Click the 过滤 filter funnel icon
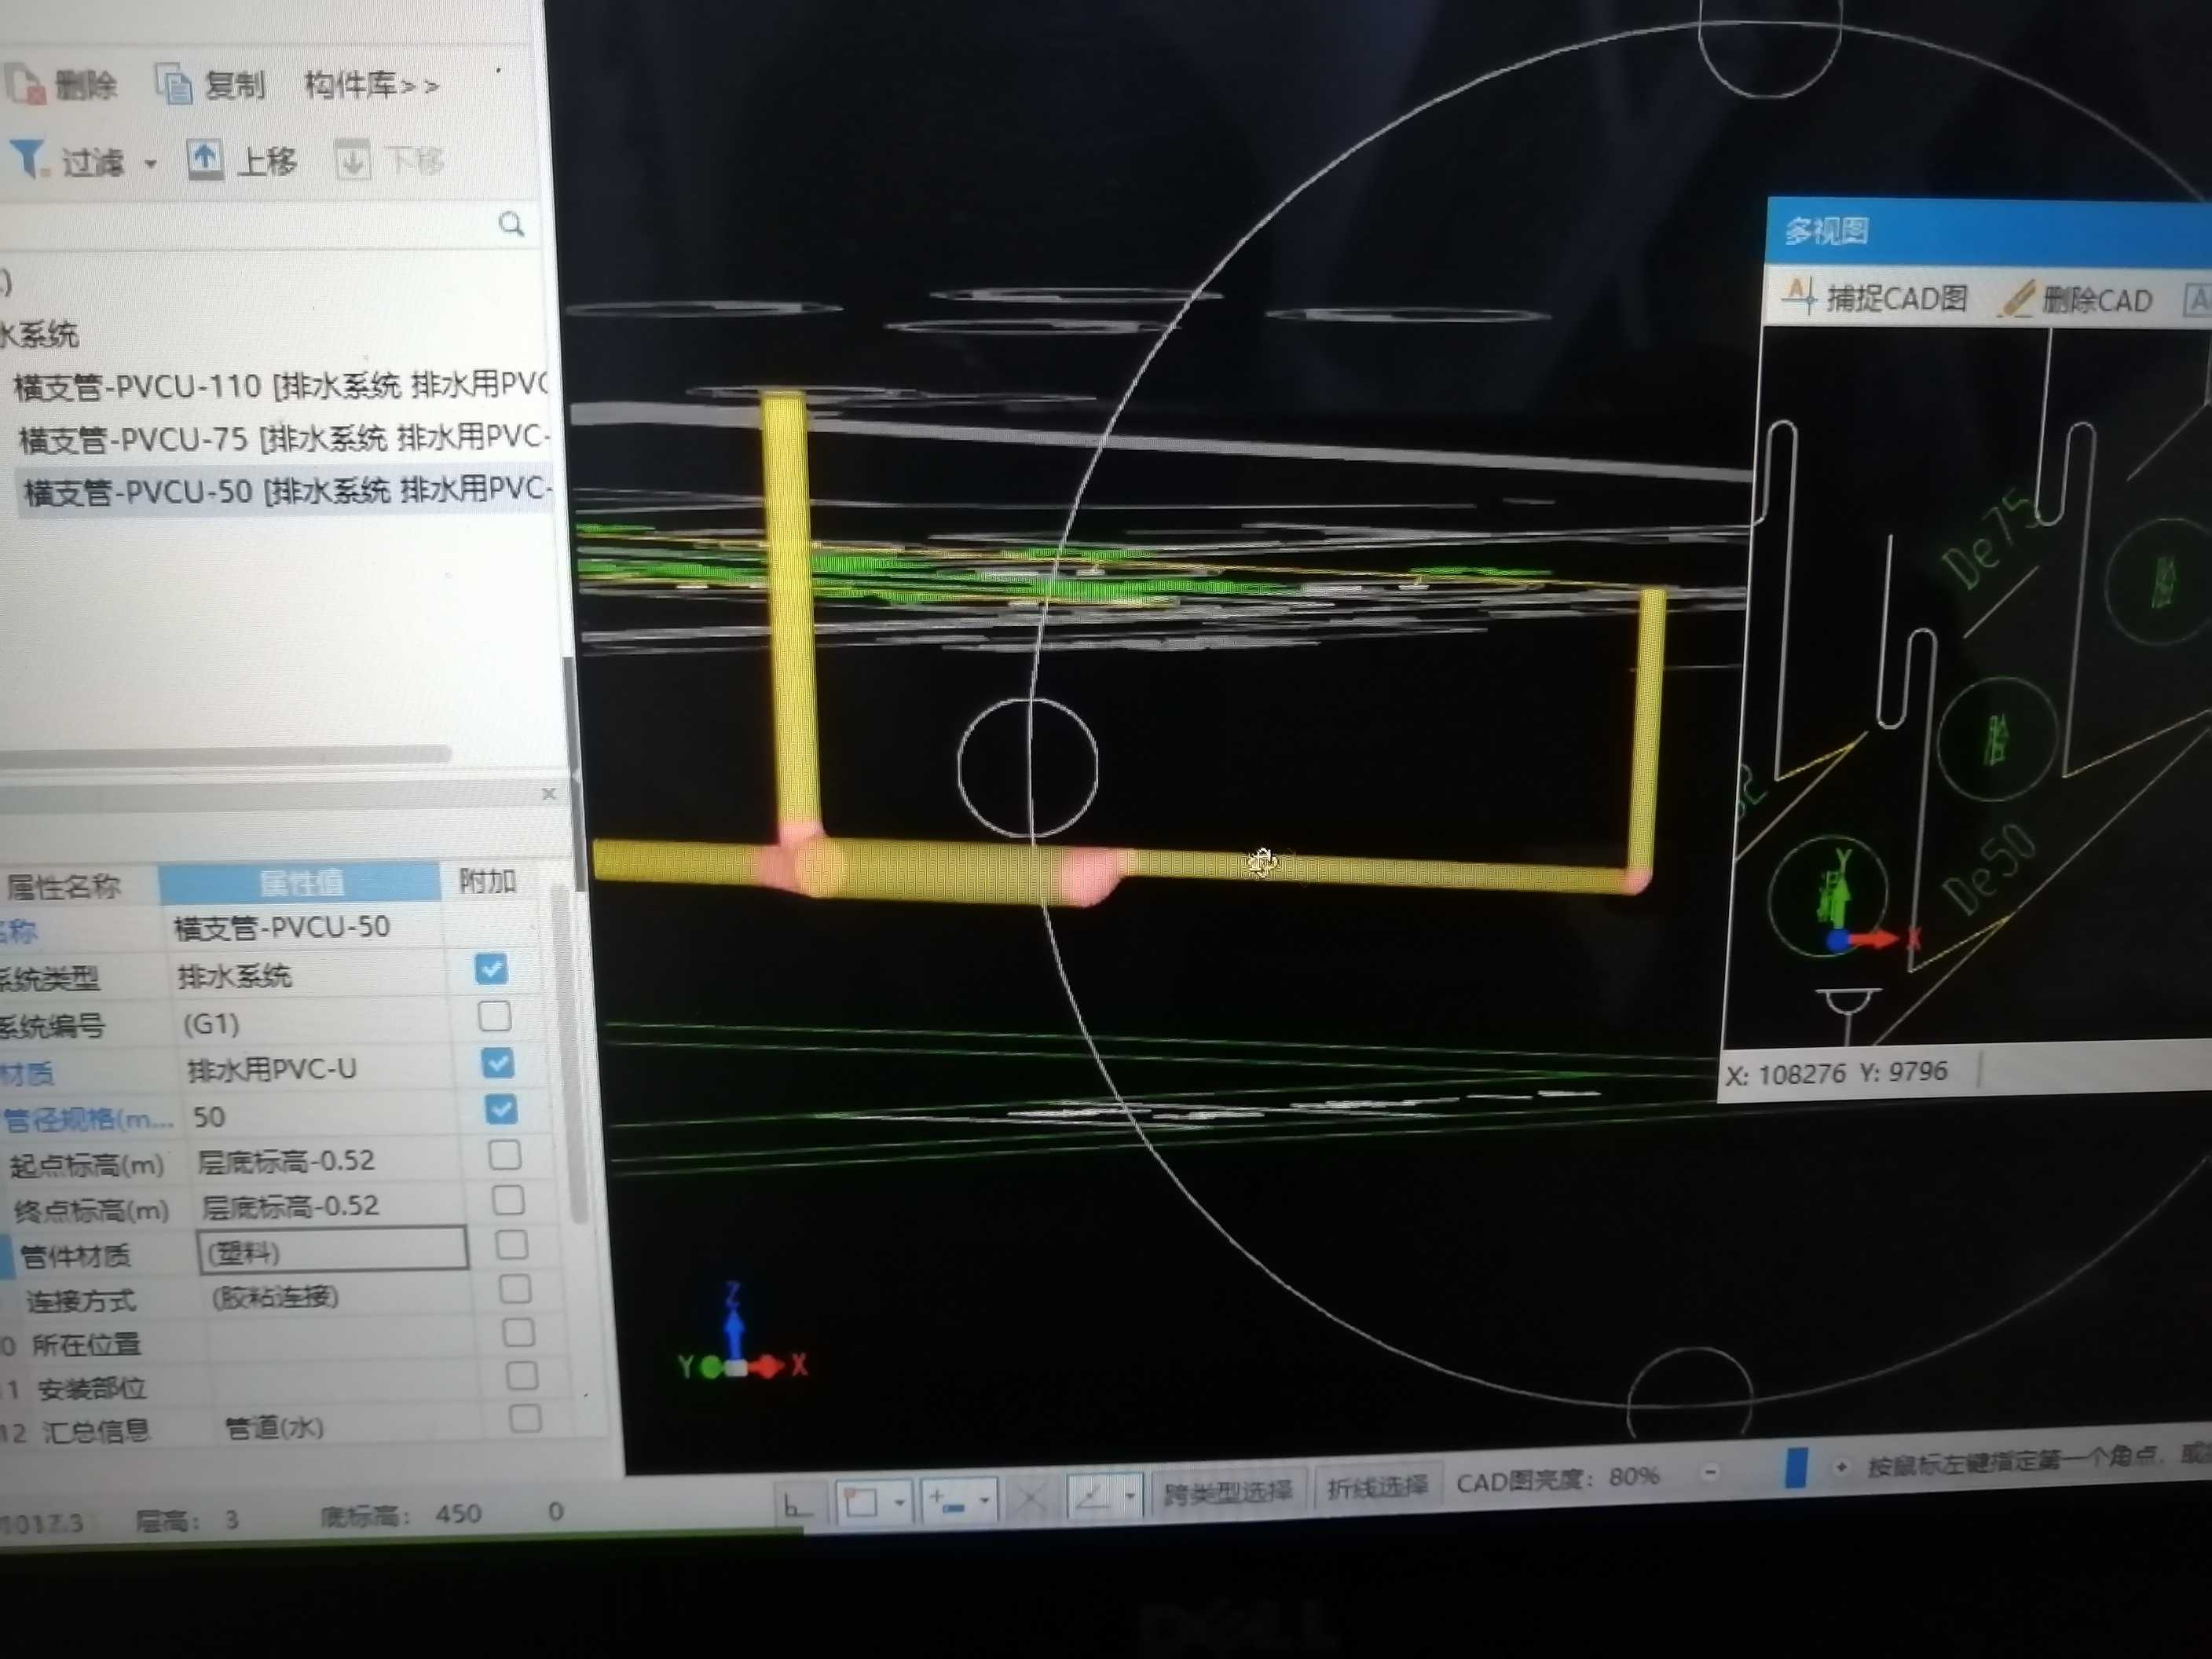Screen dimensions: 2212x1659 tap(29, 159)
